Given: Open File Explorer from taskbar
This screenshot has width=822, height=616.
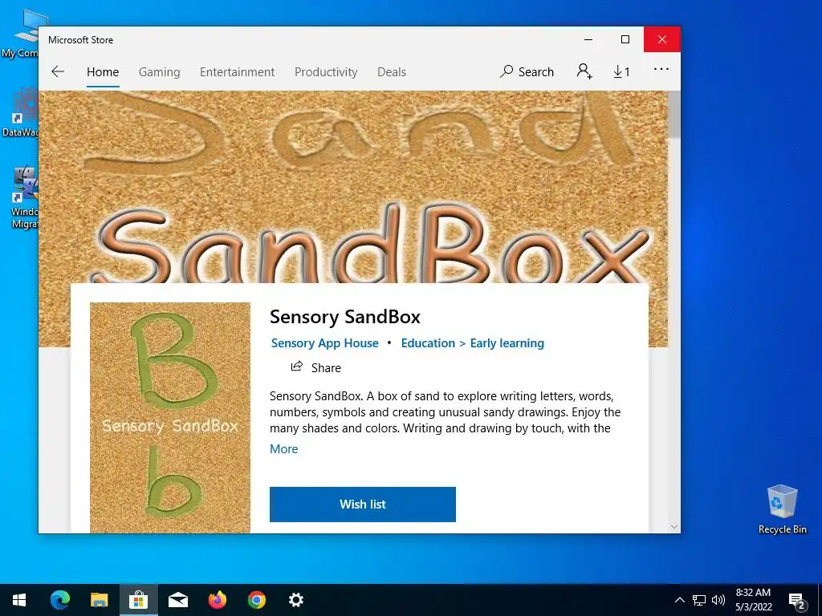Looking at the screenshot, I should [x=99, y=600].
